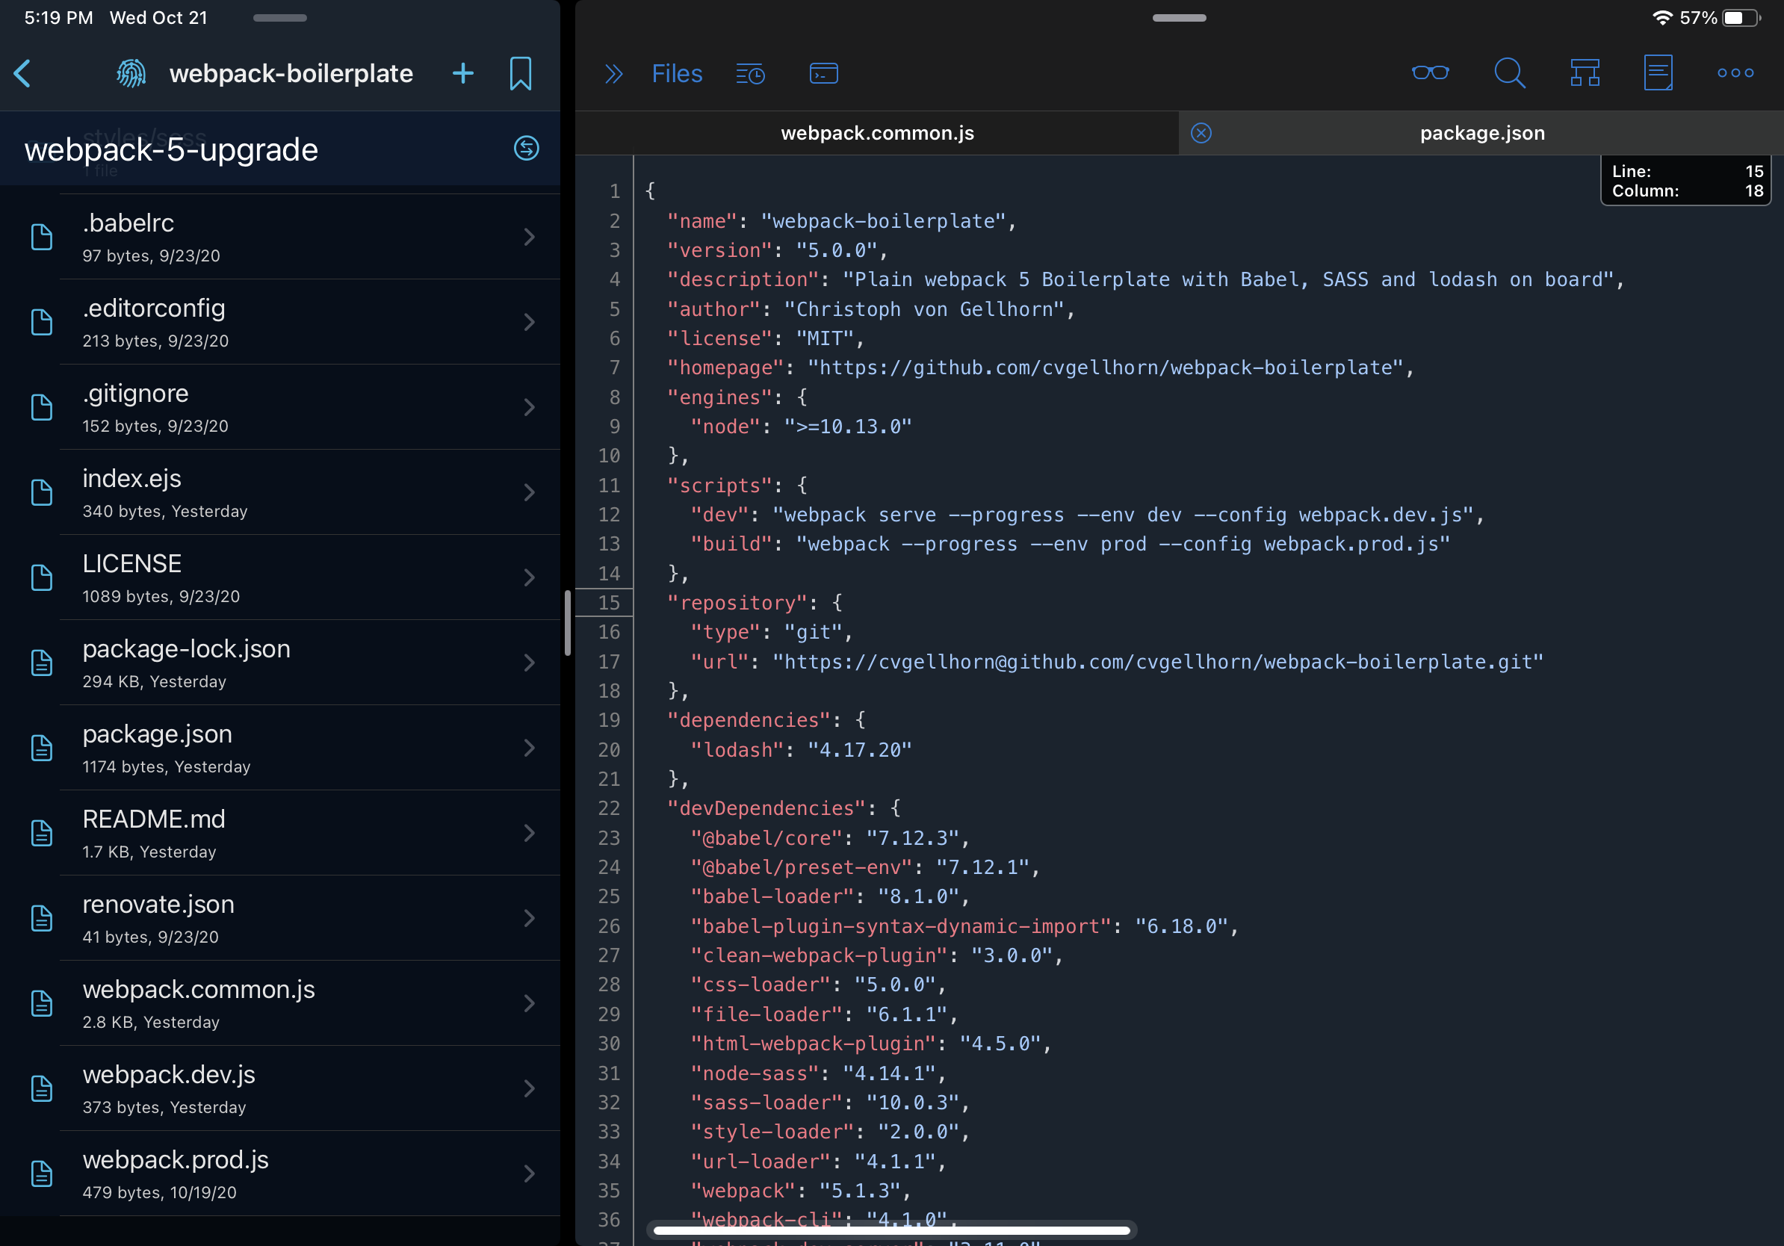Expand LICENSE row chevron

(x=529, y=577)
